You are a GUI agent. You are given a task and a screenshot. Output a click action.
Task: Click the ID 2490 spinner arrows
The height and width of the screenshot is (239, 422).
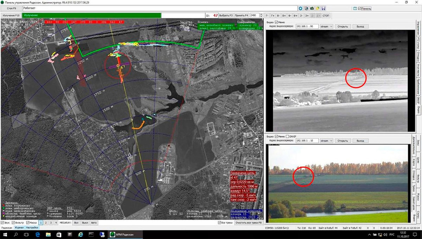[x=262, y=15]
